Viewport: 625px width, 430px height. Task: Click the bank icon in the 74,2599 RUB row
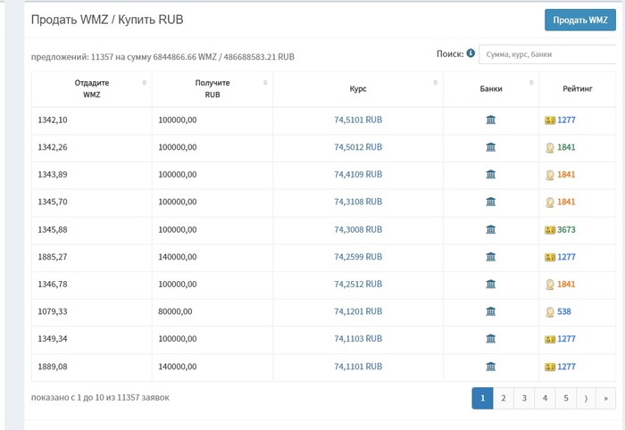pos(490,257)
